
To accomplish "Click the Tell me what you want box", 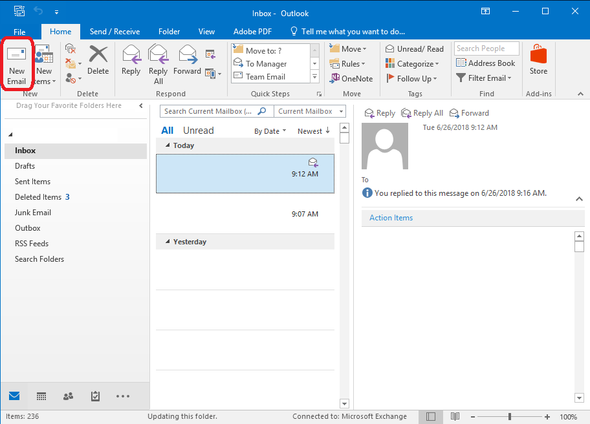I will click(348, 32).
